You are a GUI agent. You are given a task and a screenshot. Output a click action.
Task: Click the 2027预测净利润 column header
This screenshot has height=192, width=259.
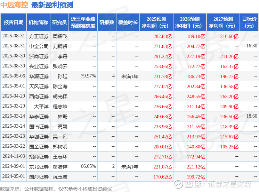pos(223,22)
